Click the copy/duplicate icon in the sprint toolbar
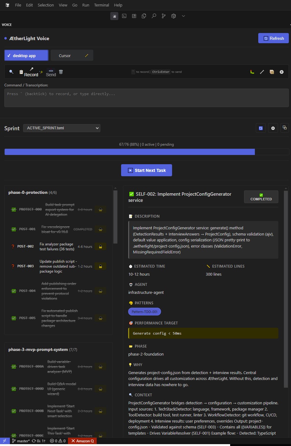Viewport: 291px width, 446px height. 284,128
